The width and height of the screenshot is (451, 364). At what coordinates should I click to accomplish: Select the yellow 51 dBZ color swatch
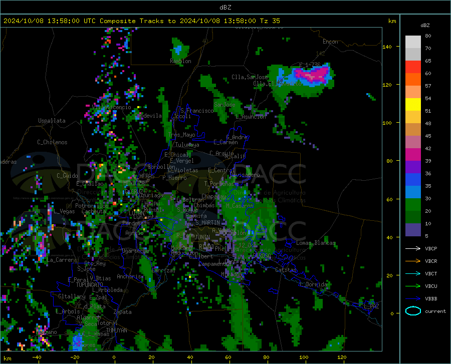(413, 105)
